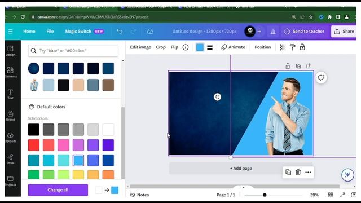Click the zoom slider handle
Screen dimensions: 361x203
265,195
